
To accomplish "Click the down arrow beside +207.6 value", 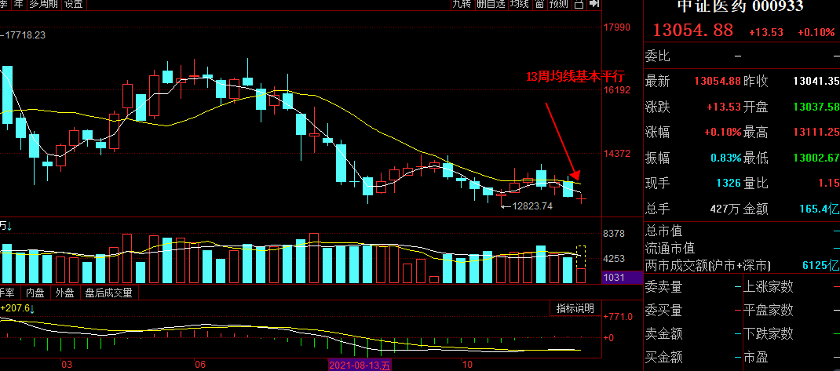I will (32, 309).
